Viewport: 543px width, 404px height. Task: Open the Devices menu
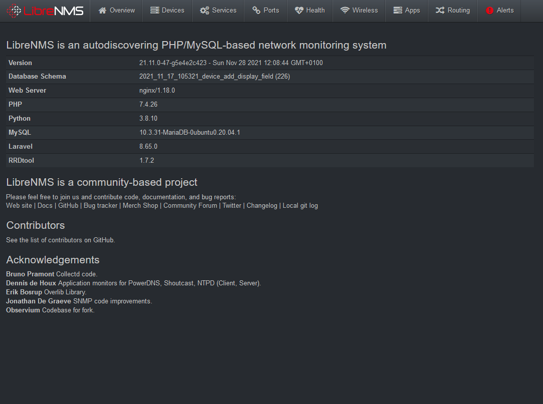pos(167,11)
